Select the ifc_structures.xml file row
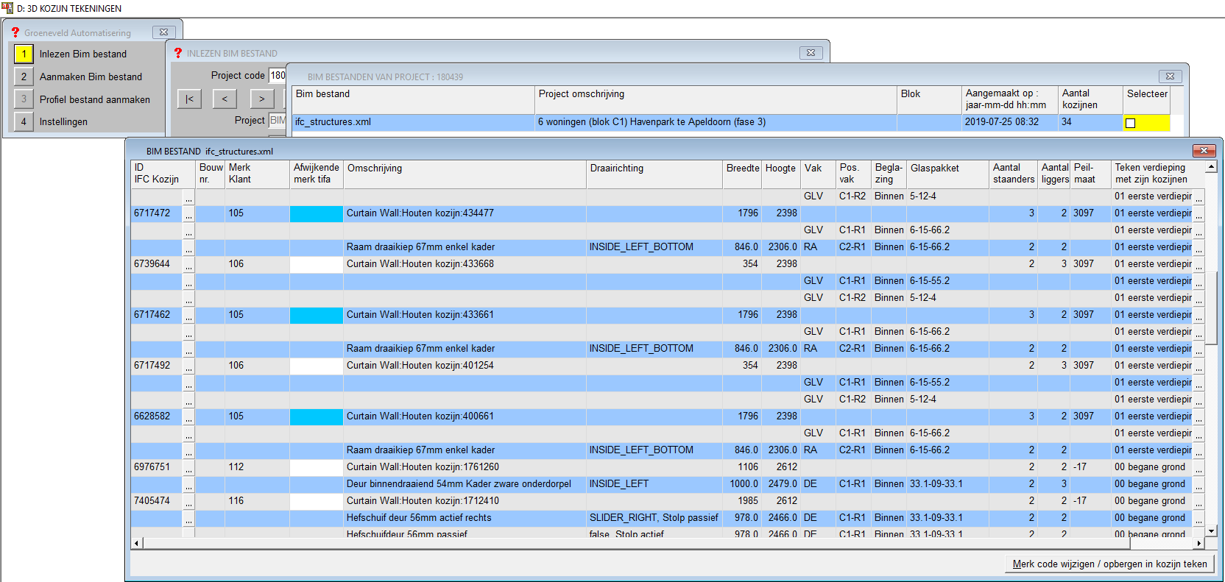The width and height of the screenshot is (1225, 582). coord(412,122)
